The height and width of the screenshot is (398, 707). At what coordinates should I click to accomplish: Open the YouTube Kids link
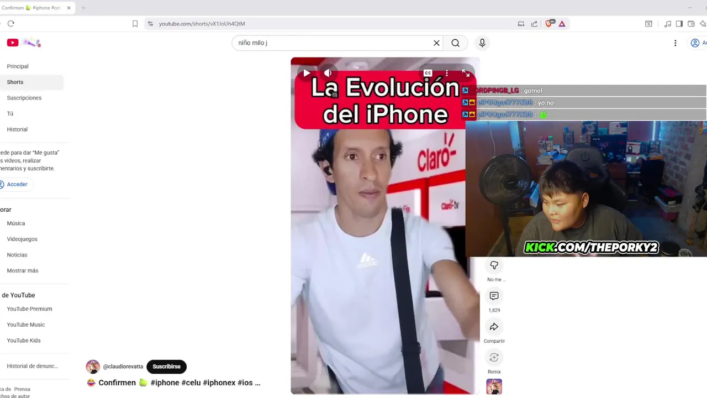point(24,341)
